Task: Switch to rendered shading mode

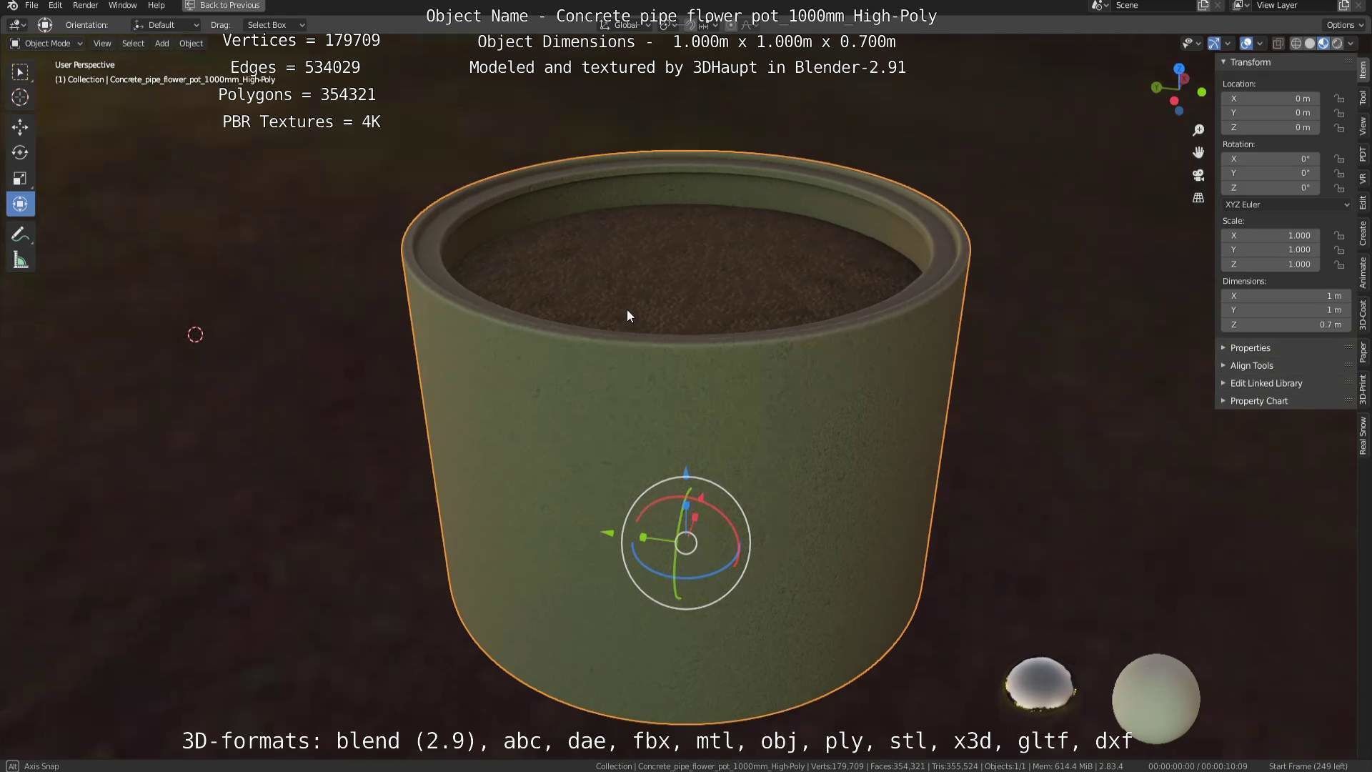Action: (1337, 44)
